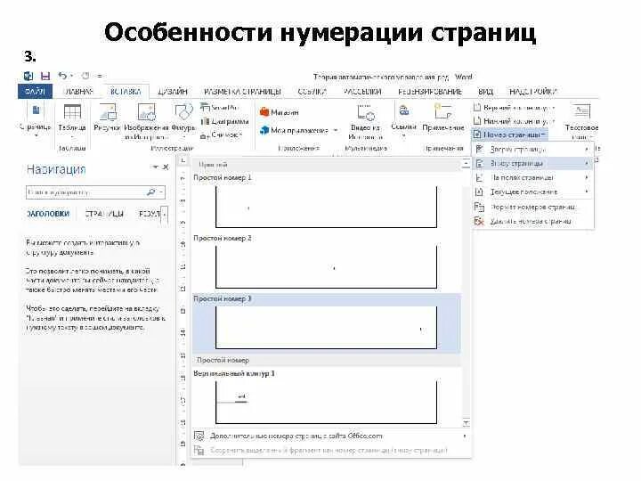Insert Видео из Интернета

[x=366, y=122]
